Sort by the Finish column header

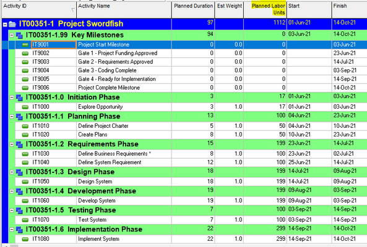pyautogui.click(x=350, y=10)
